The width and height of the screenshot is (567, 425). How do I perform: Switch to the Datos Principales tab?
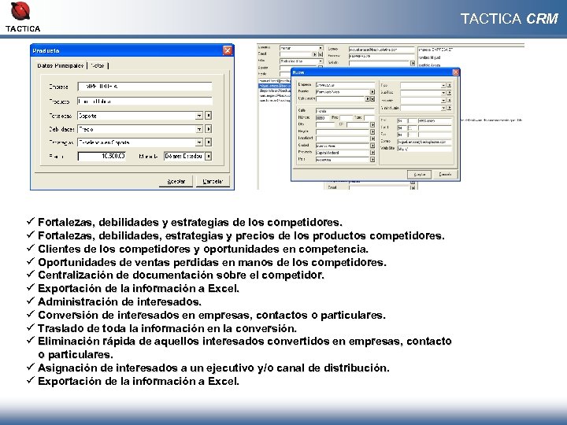60,65
